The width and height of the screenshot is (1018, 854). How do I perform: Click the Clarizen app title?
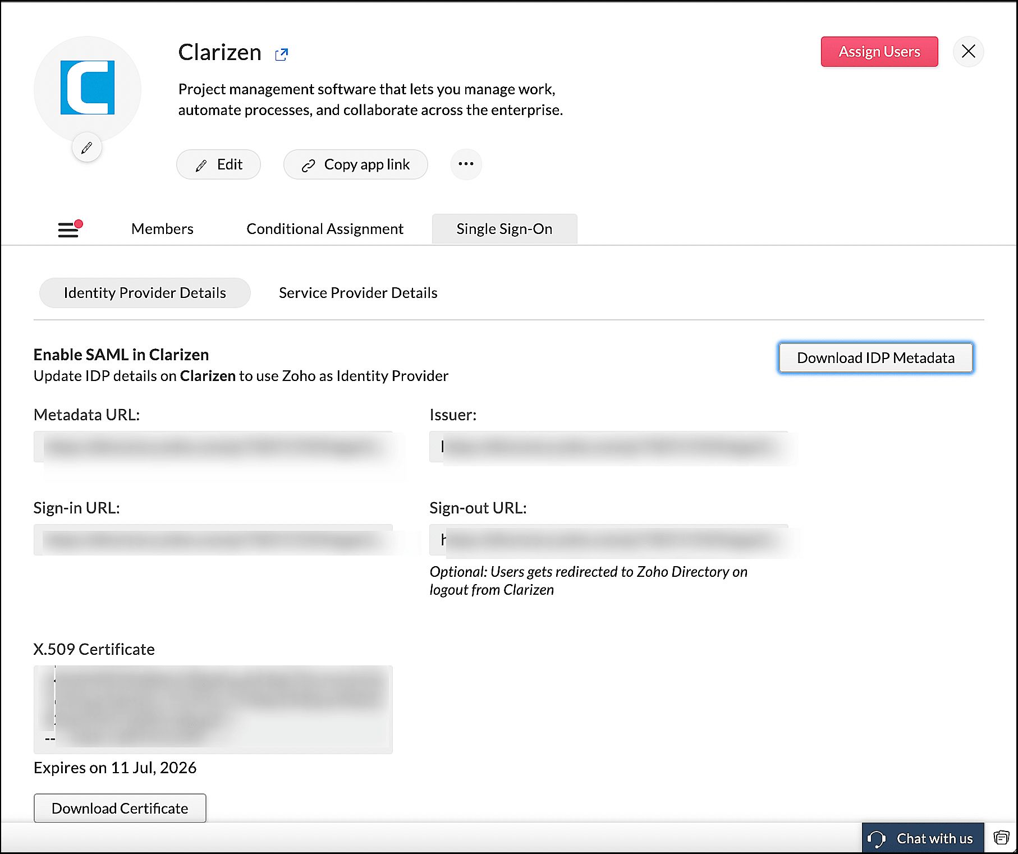point(220,52)
